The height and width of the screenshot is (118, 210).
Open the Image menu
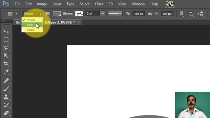(x=42, y=4)
